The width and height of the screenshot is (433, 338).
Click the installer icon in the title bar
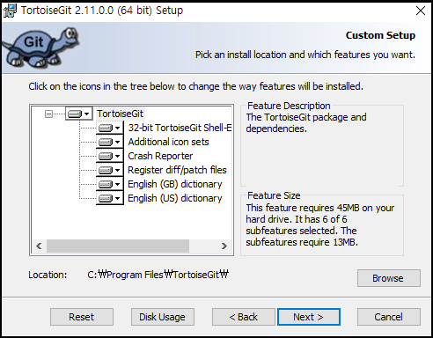(x=10, y=11)
